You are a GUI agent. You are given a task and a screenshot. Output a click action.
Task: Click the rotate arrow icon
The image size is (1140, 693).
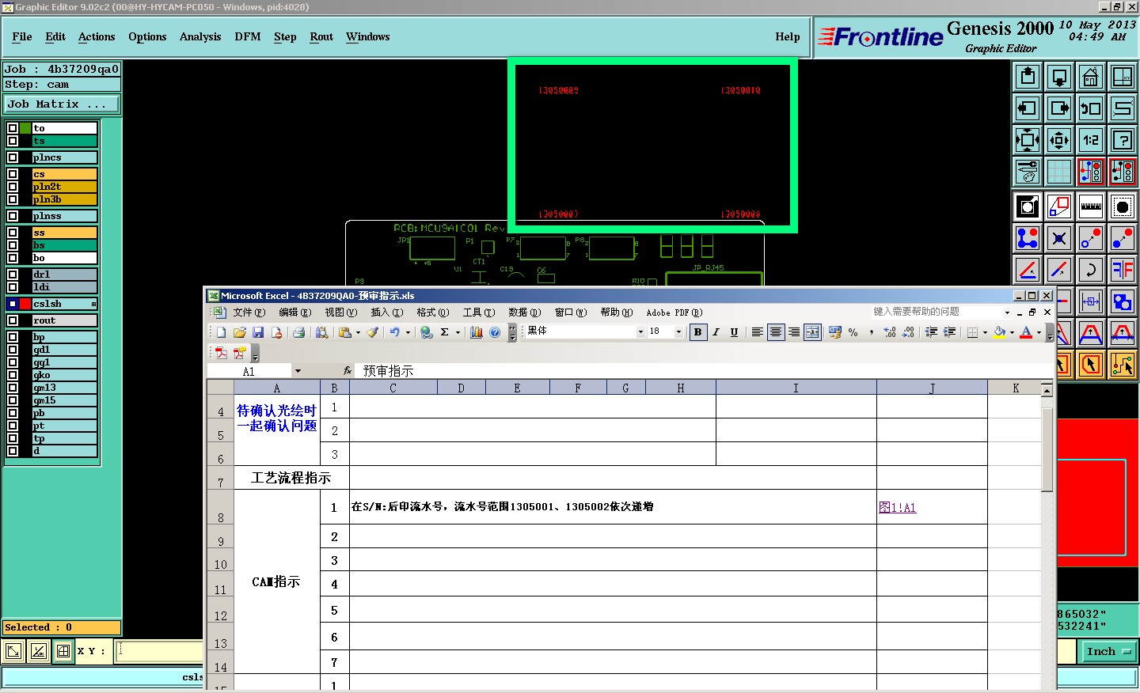point(1091,270)
